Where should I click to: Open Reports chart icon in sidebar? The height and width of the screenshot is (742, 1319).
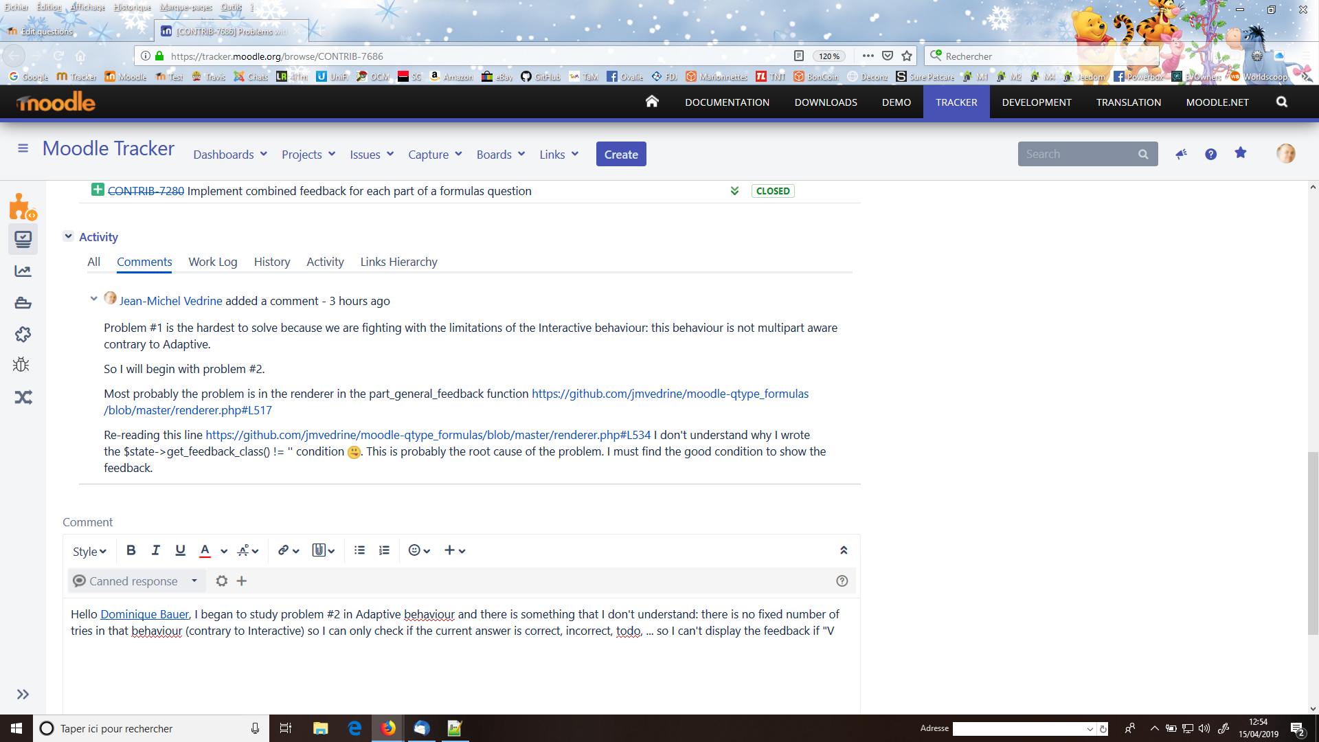click(23, 271)
